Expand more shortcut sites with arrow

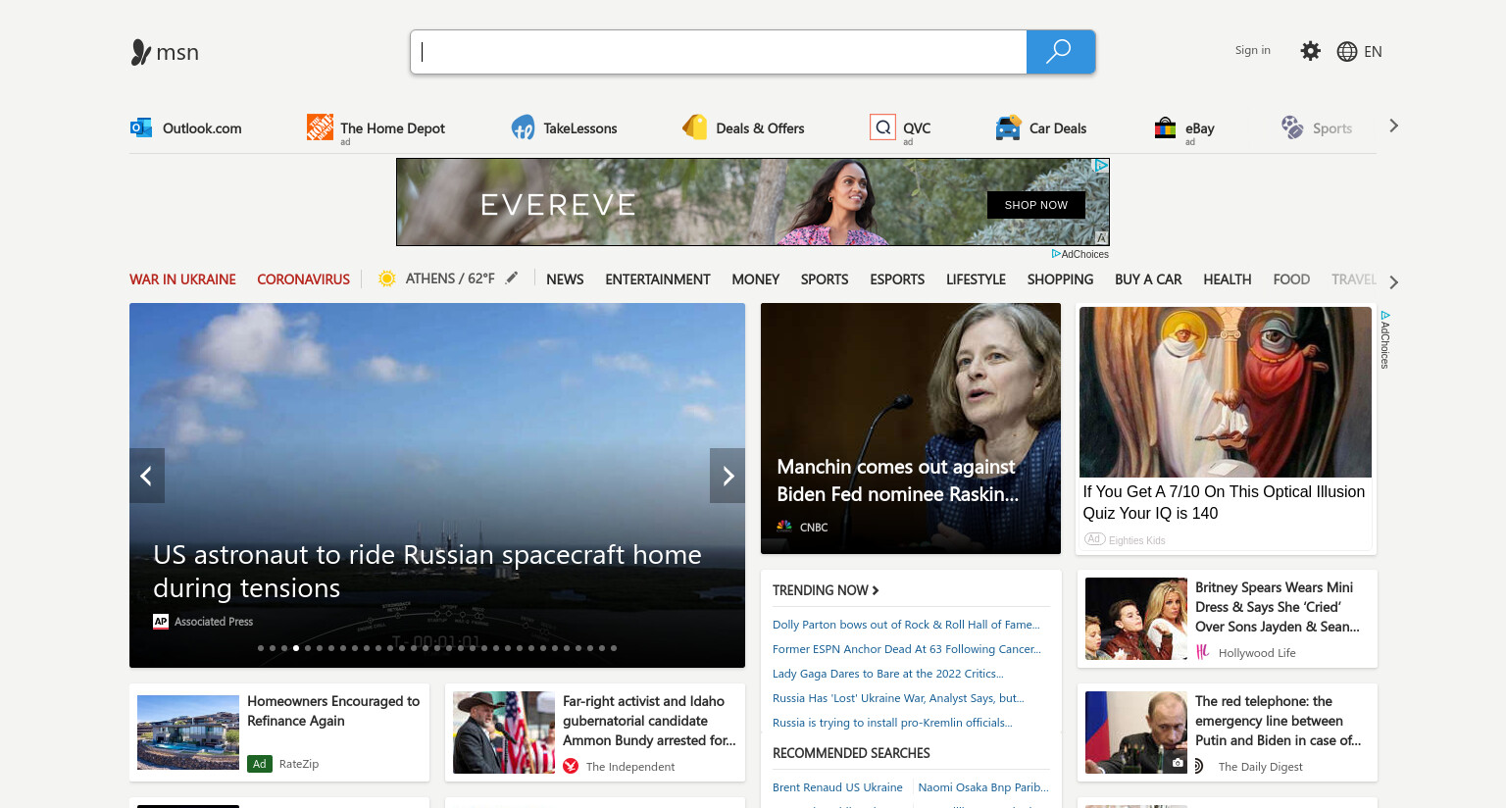tap(1393, 126)
